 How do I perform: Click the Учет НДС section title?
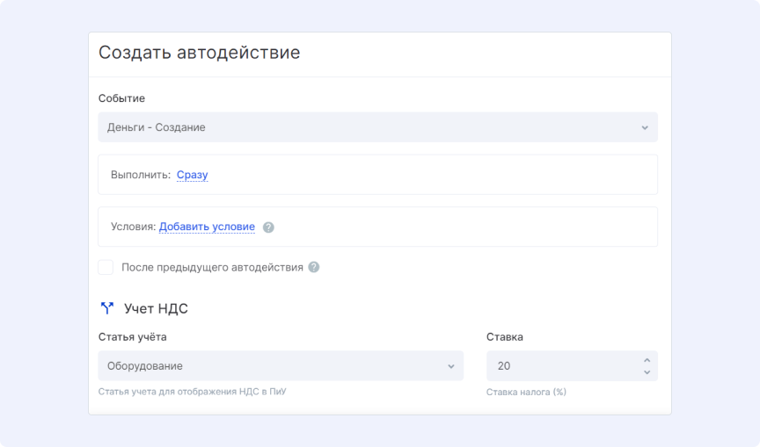click(156, 308)
